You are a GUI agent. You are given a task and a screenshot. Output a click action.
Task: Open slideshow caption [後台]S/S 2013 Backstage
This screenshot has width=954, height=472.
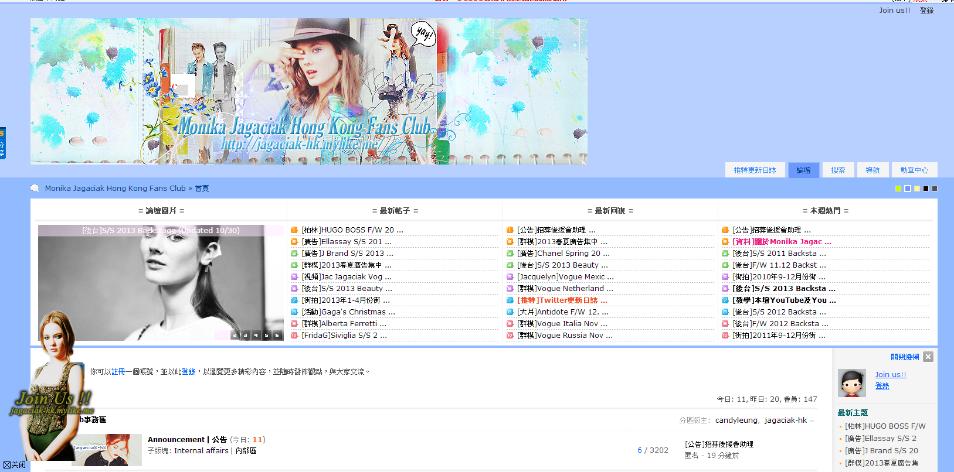[161, 231]
